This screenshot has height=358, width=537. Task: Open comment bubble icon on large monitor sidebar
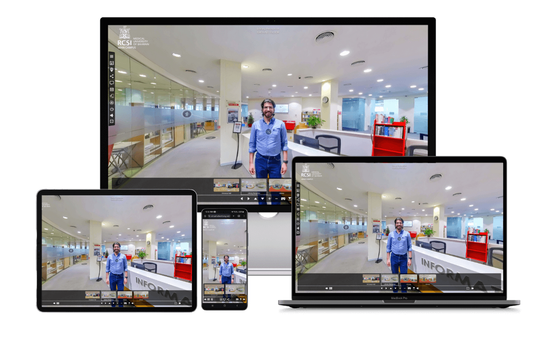click(111, 83)
